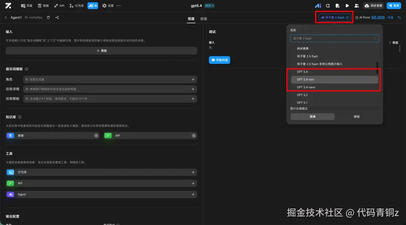Click the document settings icon in top bar

click(x=337, y=6)
